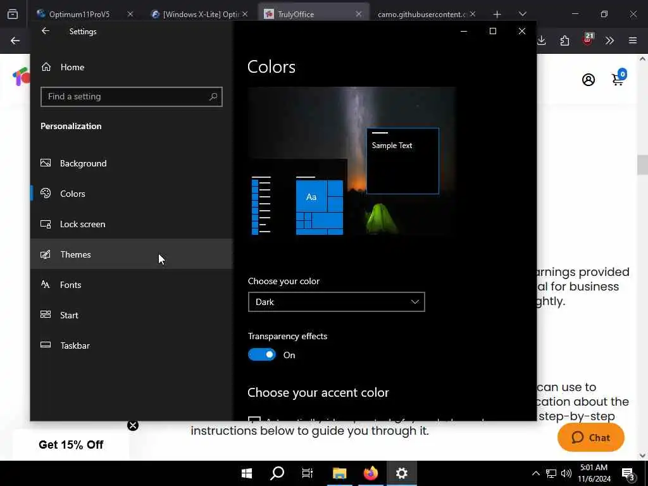This screenshot has height=486, width=648.
Task: Turn off Transparency effects toggle
Action: pyautogui.click(x=261, y=354)
